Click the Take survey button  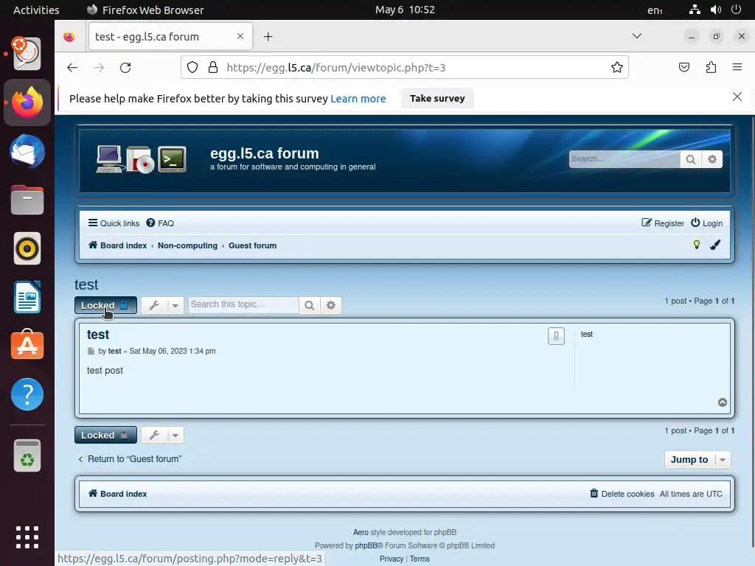pos(437,98)
